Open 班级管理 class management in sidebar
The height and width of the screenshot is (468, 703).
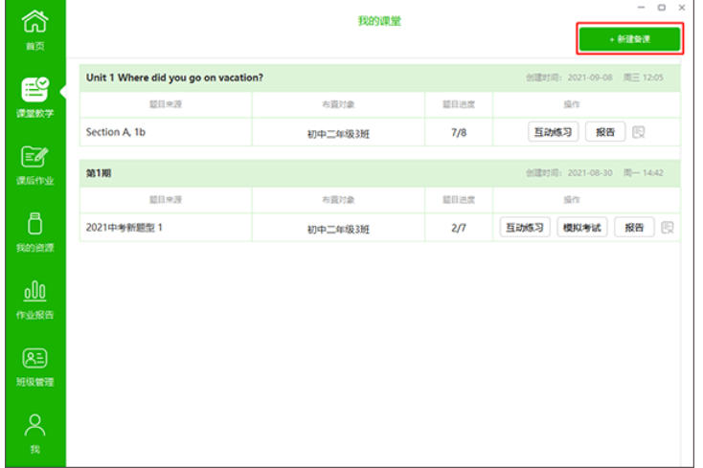pos(34,366)
